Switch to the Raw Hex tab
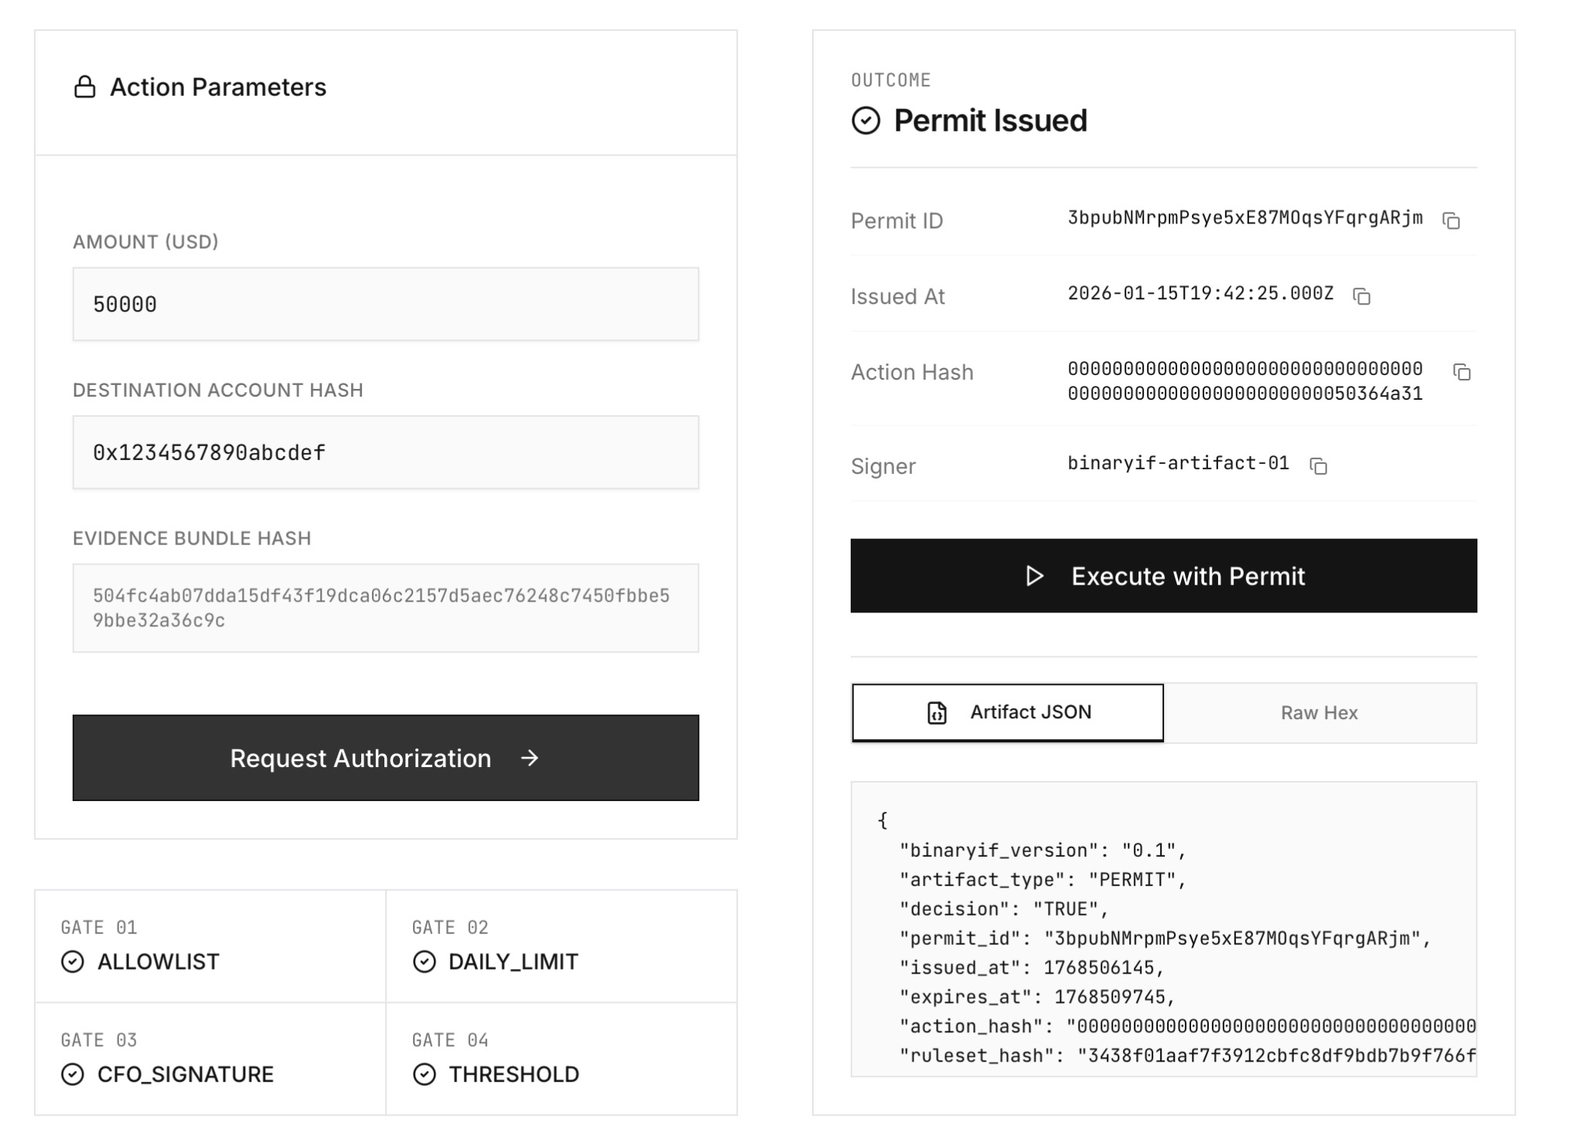1584x1139 pixels. (x=1319, y=712)
